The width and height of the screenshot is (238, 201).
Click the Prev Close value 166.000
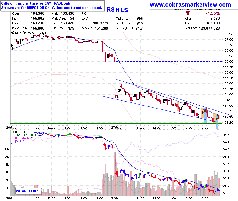coord(38,28)
